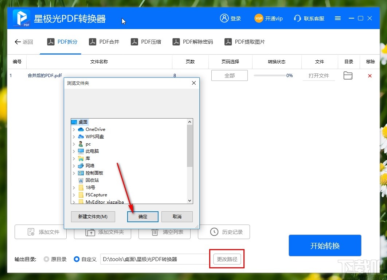The width and height of the screenshot is (387, 280).
Task: Expand the OneDrive tree node
Action: [74, 129]
